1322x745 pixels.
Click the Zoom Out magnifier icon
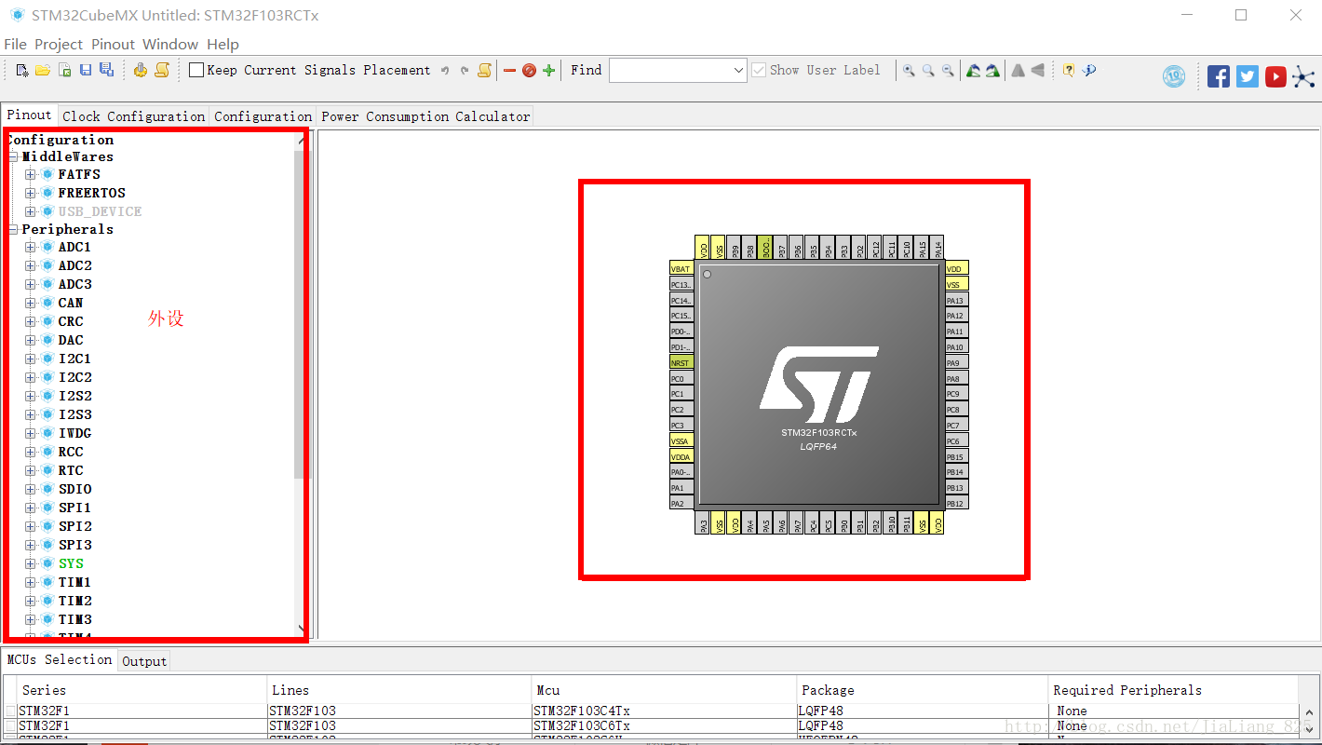pos(948,70)
